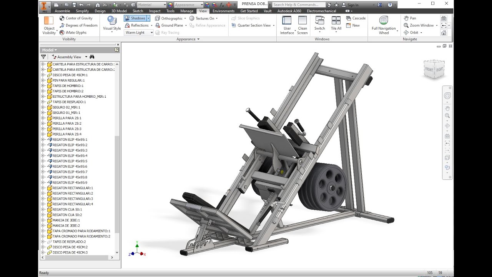Click the Sign In button

coord(350,5)
